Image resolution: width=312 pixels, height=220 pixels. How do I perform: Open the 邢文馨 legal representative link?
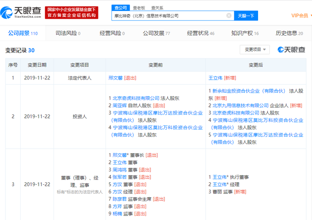(x=115, y=78)
